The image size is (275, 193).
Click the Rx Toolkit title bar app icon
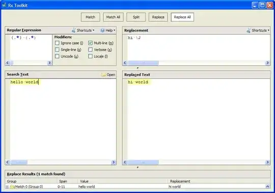(x=4, y=5)
